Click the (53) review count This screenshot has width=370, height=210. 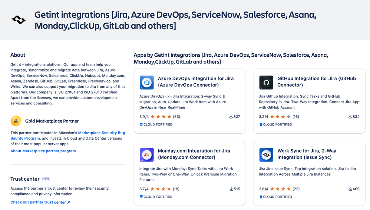pyautogui.click(x=176, y=117)
